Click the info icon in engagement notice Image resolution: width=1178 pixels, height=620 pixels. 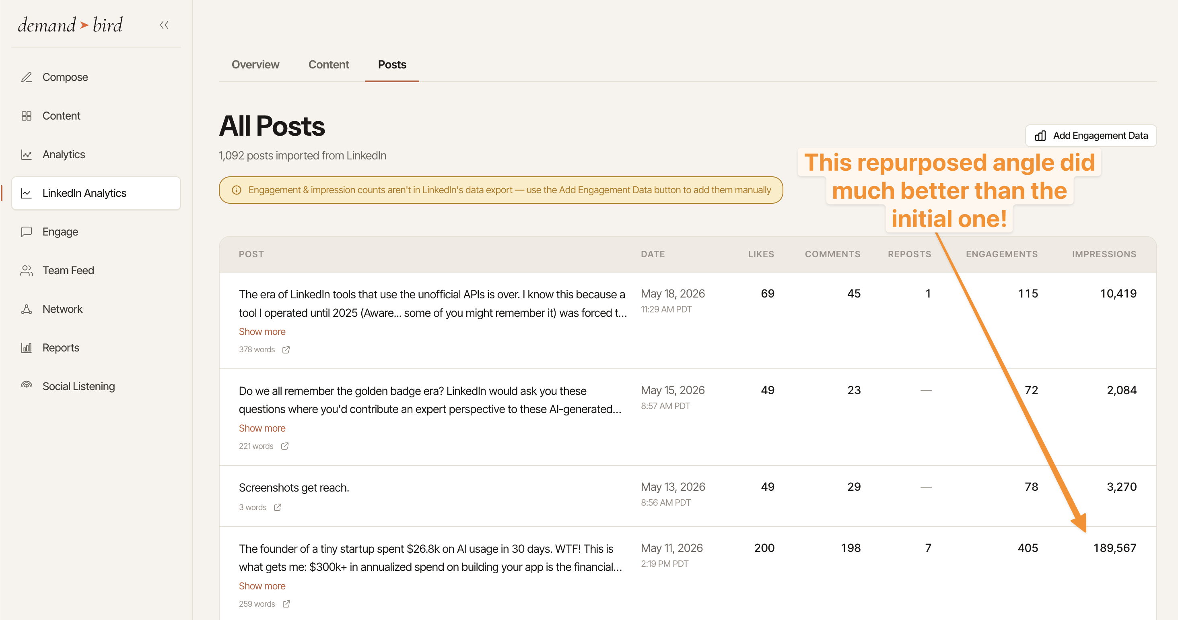pyautogui.click(x=237, y=190)
